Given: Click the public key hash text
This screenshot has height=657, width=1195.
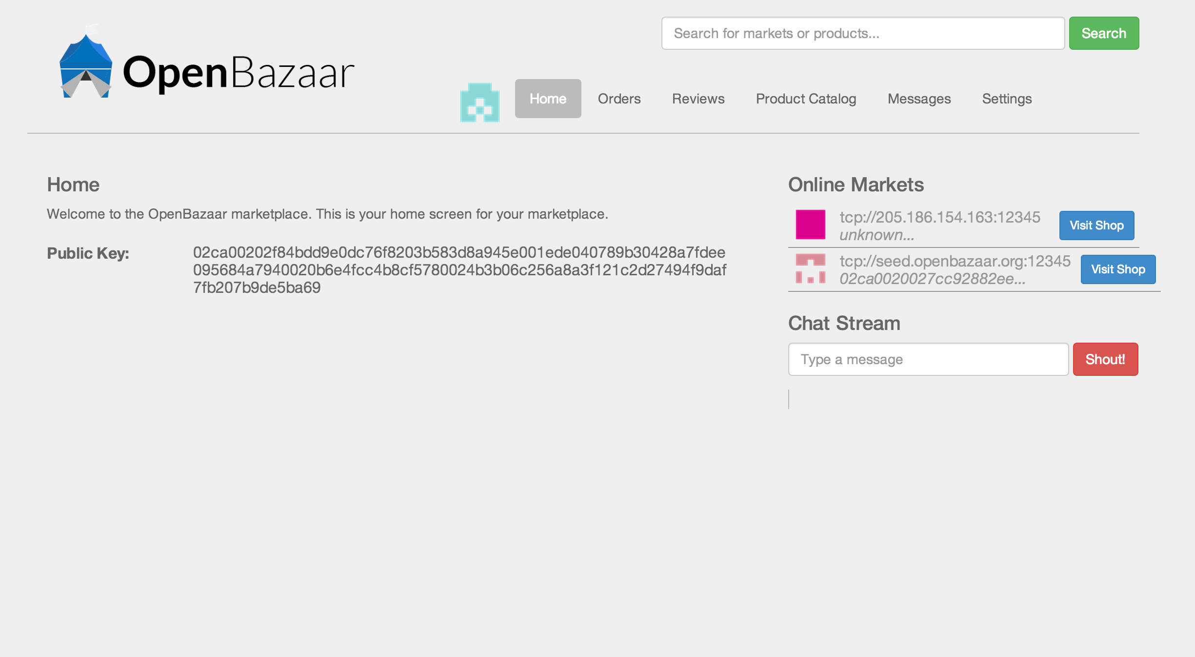Looking at the screenshot, I should click(458, 269).
